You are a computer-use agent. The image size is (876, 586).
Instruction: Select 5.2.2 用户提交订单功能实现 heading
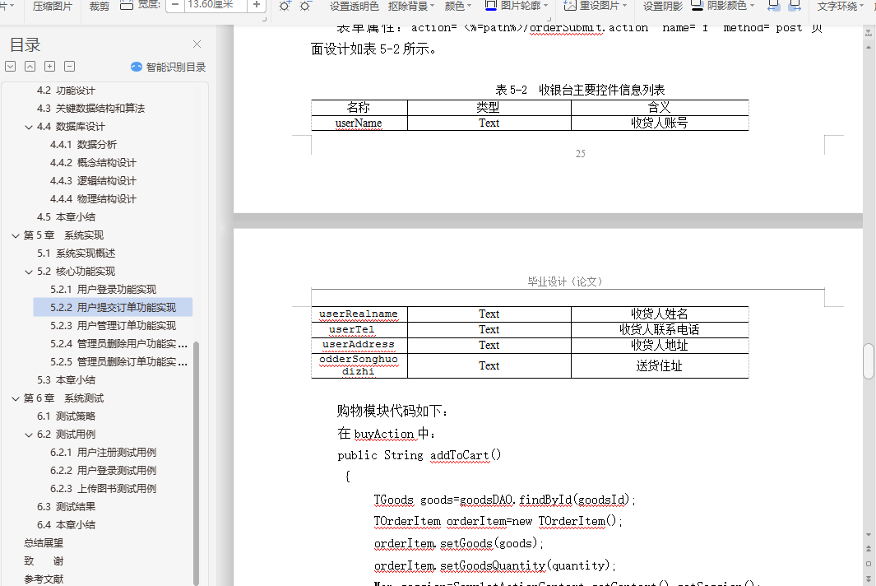point(113,308)
